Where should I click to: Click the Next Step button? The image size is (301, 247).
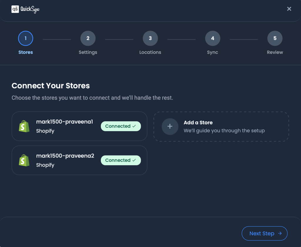[x=264, y=233]
